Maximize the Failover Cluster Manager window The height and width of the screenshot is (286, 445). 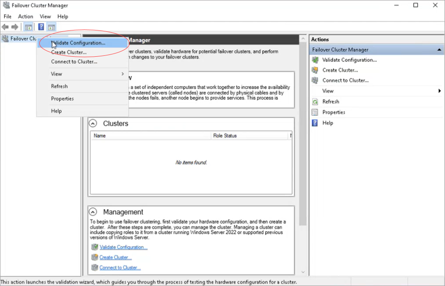pos(416,5)
